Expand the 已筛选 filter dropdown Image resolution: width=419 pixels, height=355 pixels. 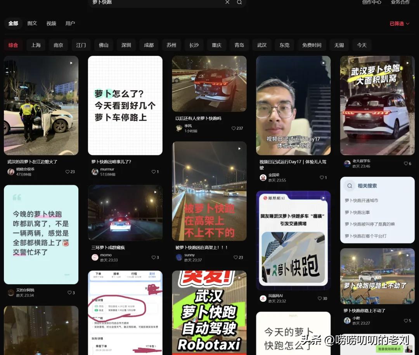(399, 24)
